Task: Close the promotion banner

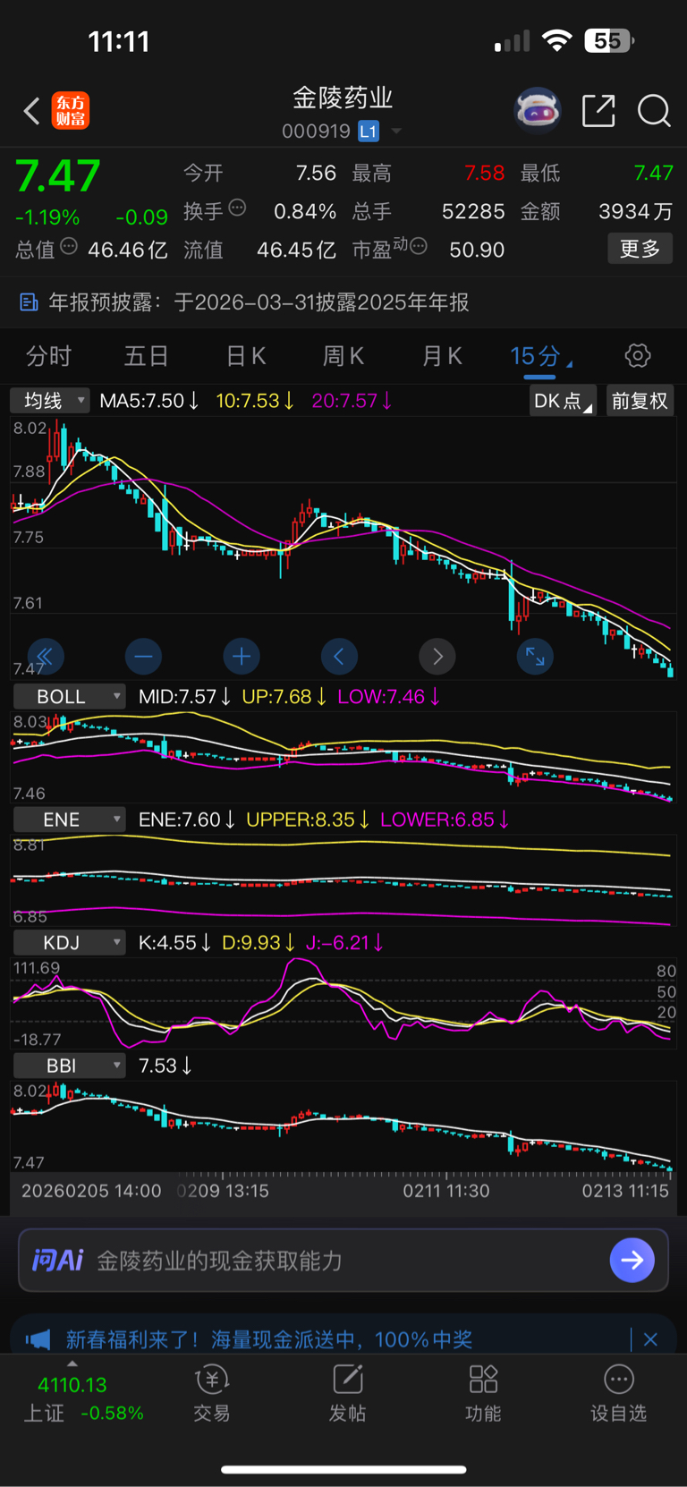Action: tap(651, 1339)
